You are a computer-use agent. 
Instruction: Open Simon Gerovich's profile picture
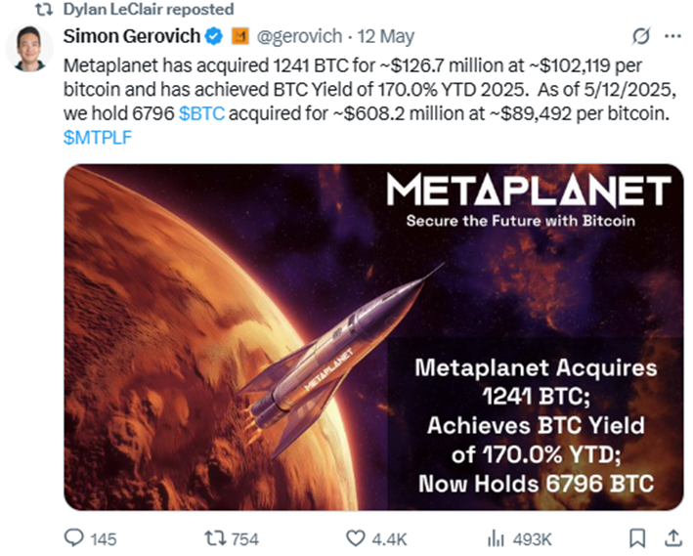(29, 49)
